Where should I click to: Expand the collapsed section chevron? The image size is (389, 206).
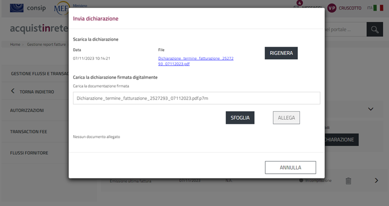(370, 109)
